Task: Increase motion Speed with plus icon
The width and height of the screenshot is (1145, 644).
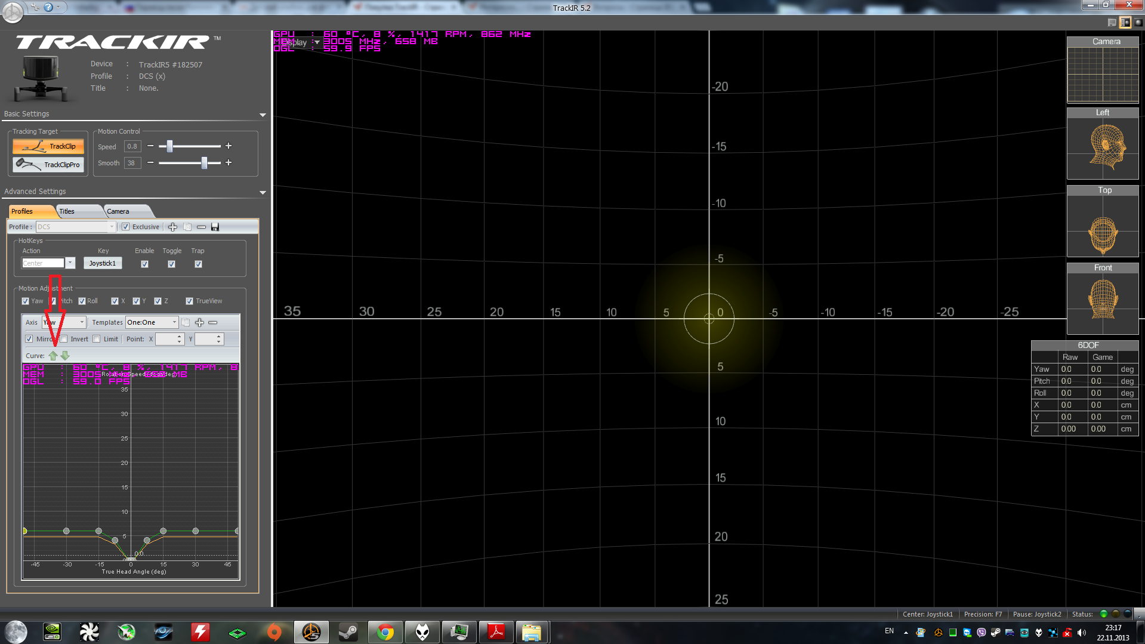Action: [229, 146]
